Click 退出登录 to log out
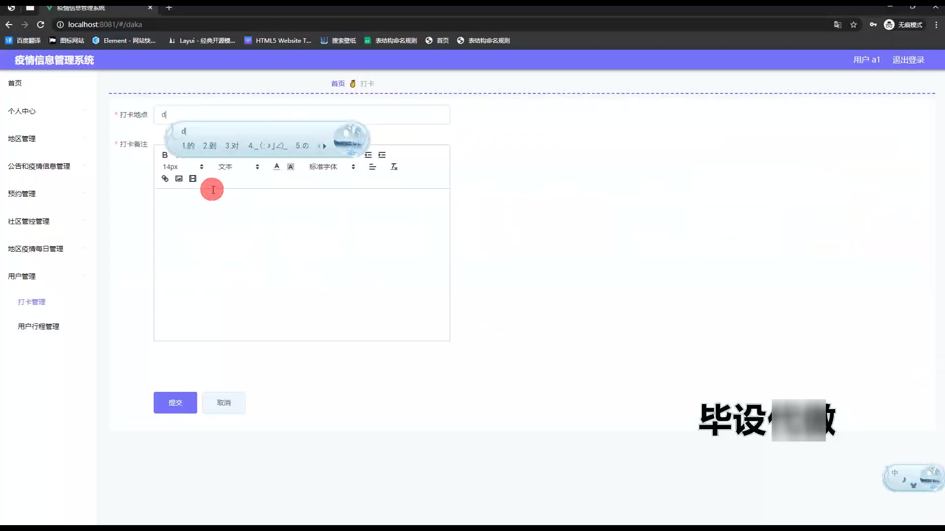The image size is (945, 531). coord(908,59)
